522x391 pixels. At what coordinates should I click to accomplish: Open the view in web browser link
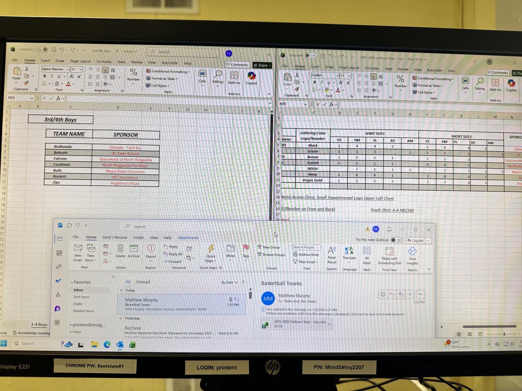pyautogui.click(x=335, y=314)
